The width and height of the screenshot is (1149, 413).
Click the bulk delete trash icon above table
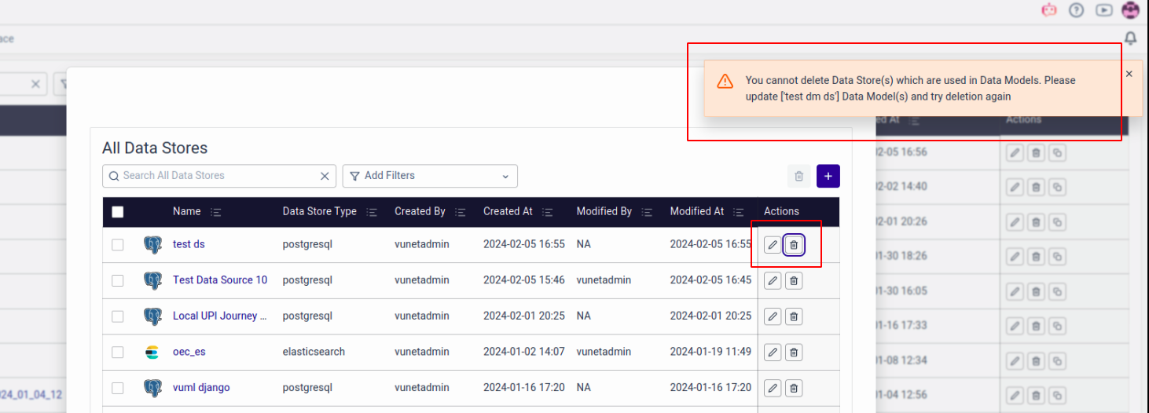798,177
